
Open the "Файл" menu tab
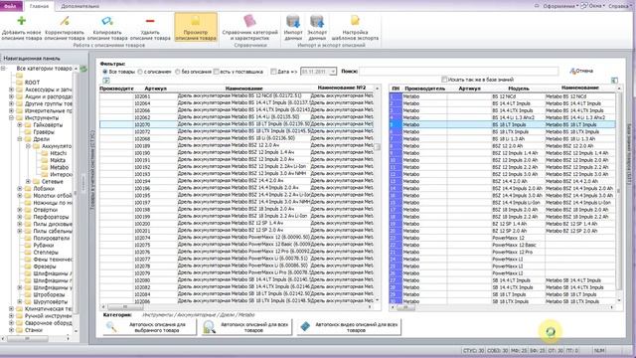(11, 6)
